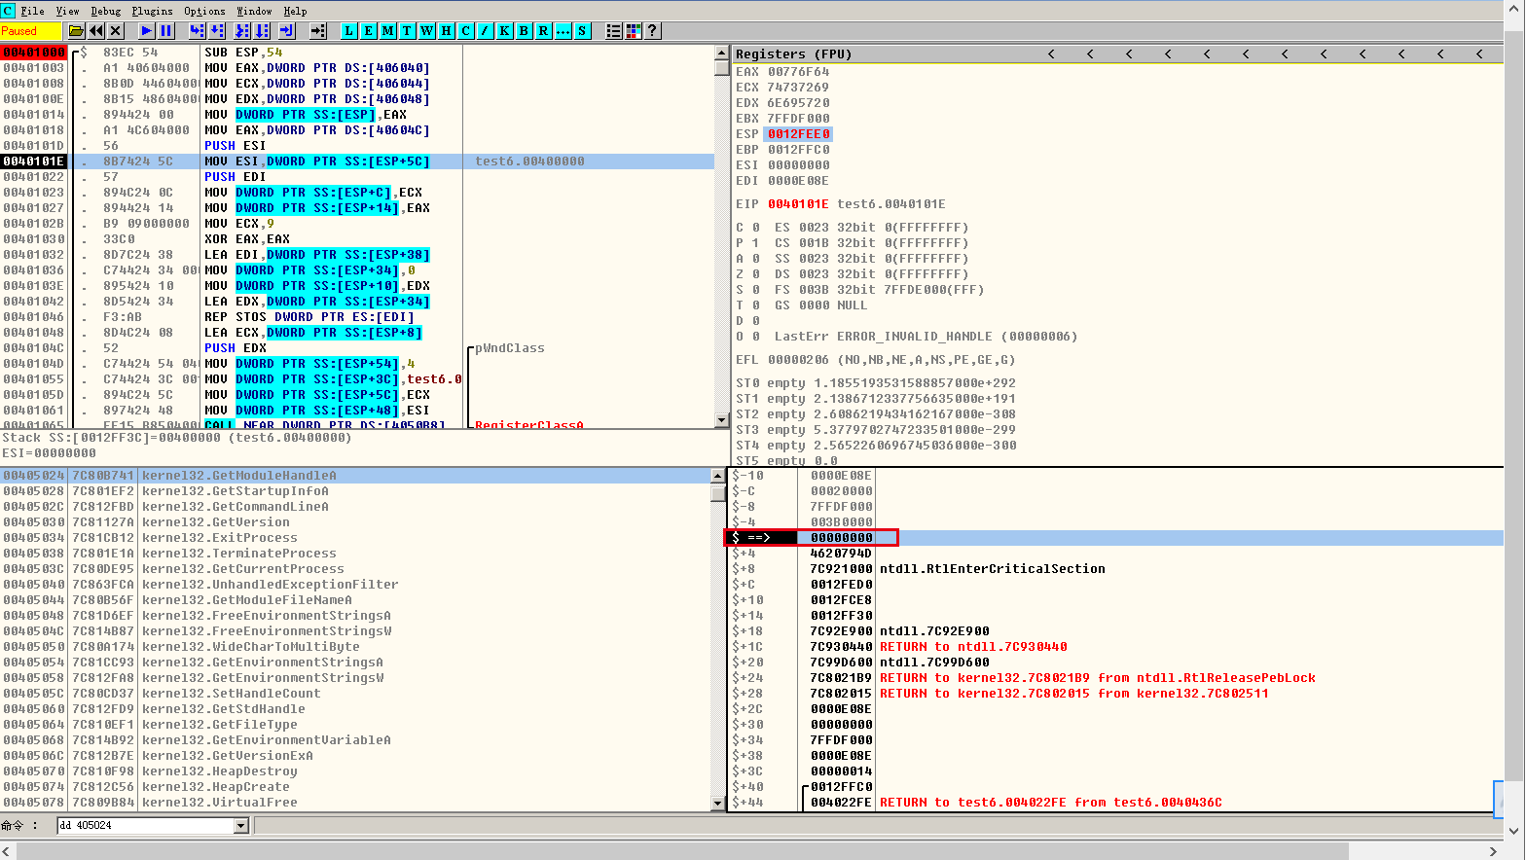Open the Log window with L button
This screenshot has width=1526, height=860.
point(349,31)
